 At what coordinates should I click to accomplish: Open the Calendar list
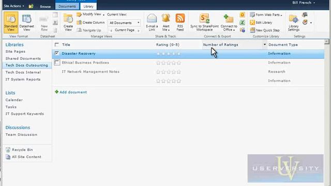(14, 100)
